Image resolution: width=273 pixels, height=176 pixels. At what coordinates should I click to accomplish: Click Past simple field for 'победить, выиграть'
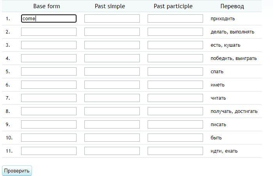(112, 58)
